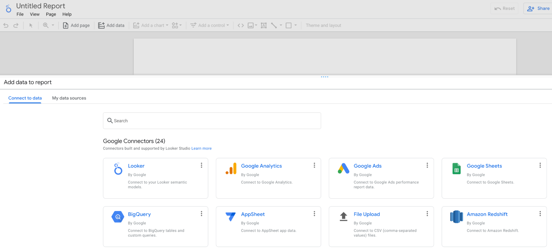
Task: Select the Google Analytics connector title
Action: 262,166
